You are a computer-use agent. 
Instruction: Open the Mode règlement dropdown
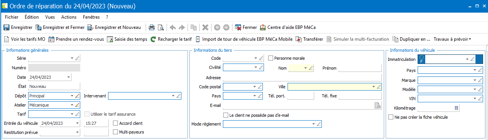tap(313, 124)
